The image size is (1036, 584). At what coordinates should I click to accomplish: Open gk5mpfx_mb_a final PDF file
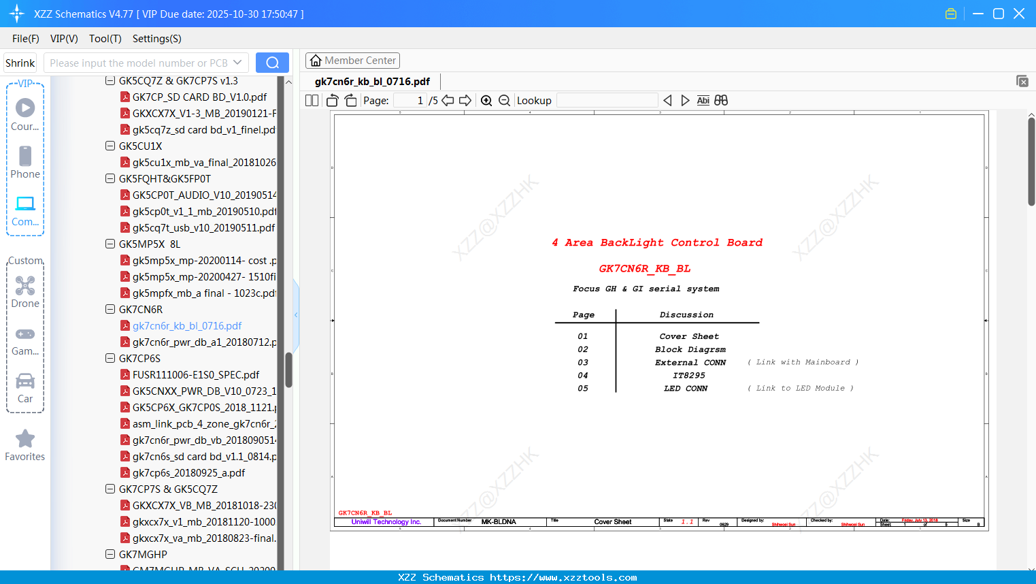[x=199, y=293]
